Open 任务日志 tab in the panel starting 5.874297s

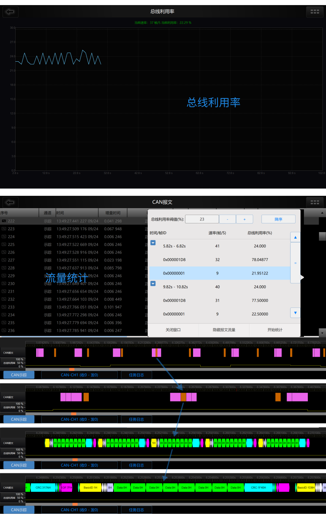[137, 375]
